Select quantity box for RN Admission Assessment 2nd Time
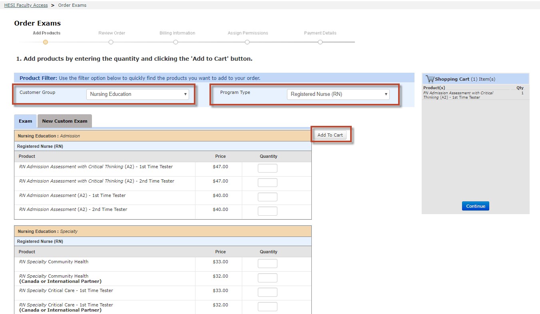Viewport: 540px width, 314px height. tap(267, 211)
